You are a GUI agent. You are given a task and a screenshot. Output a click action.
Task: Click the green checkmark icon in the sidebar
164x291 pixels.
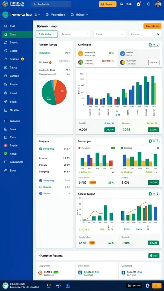coord(6,154)
